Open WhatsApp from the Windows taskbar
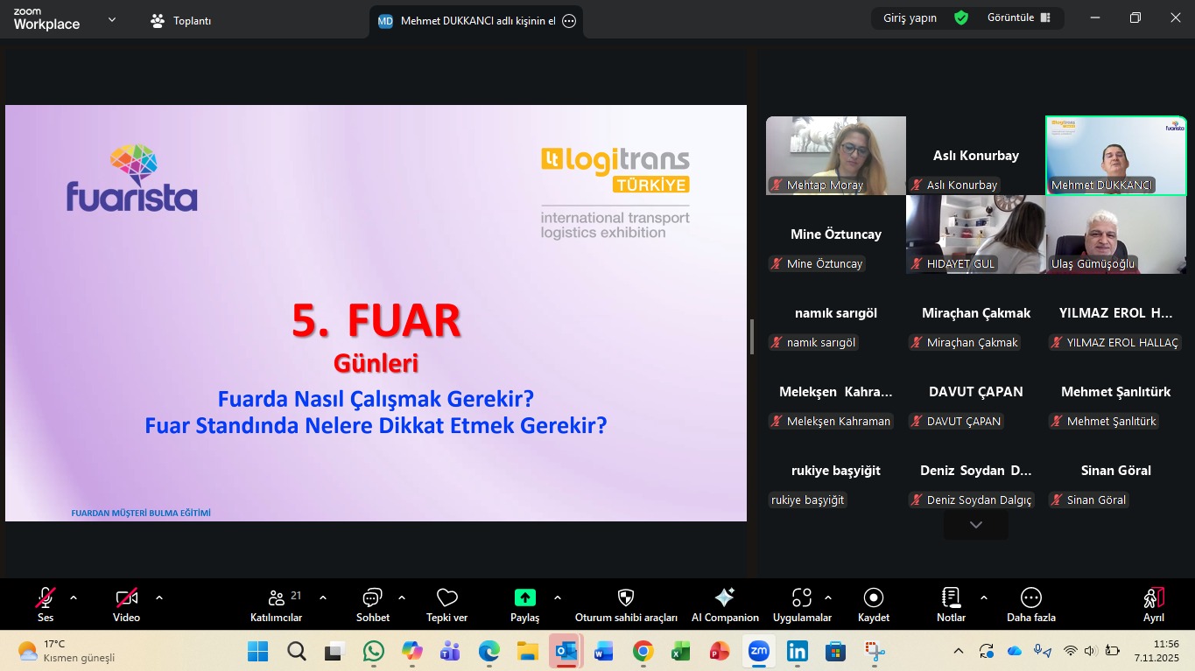 tap(374, 651)
